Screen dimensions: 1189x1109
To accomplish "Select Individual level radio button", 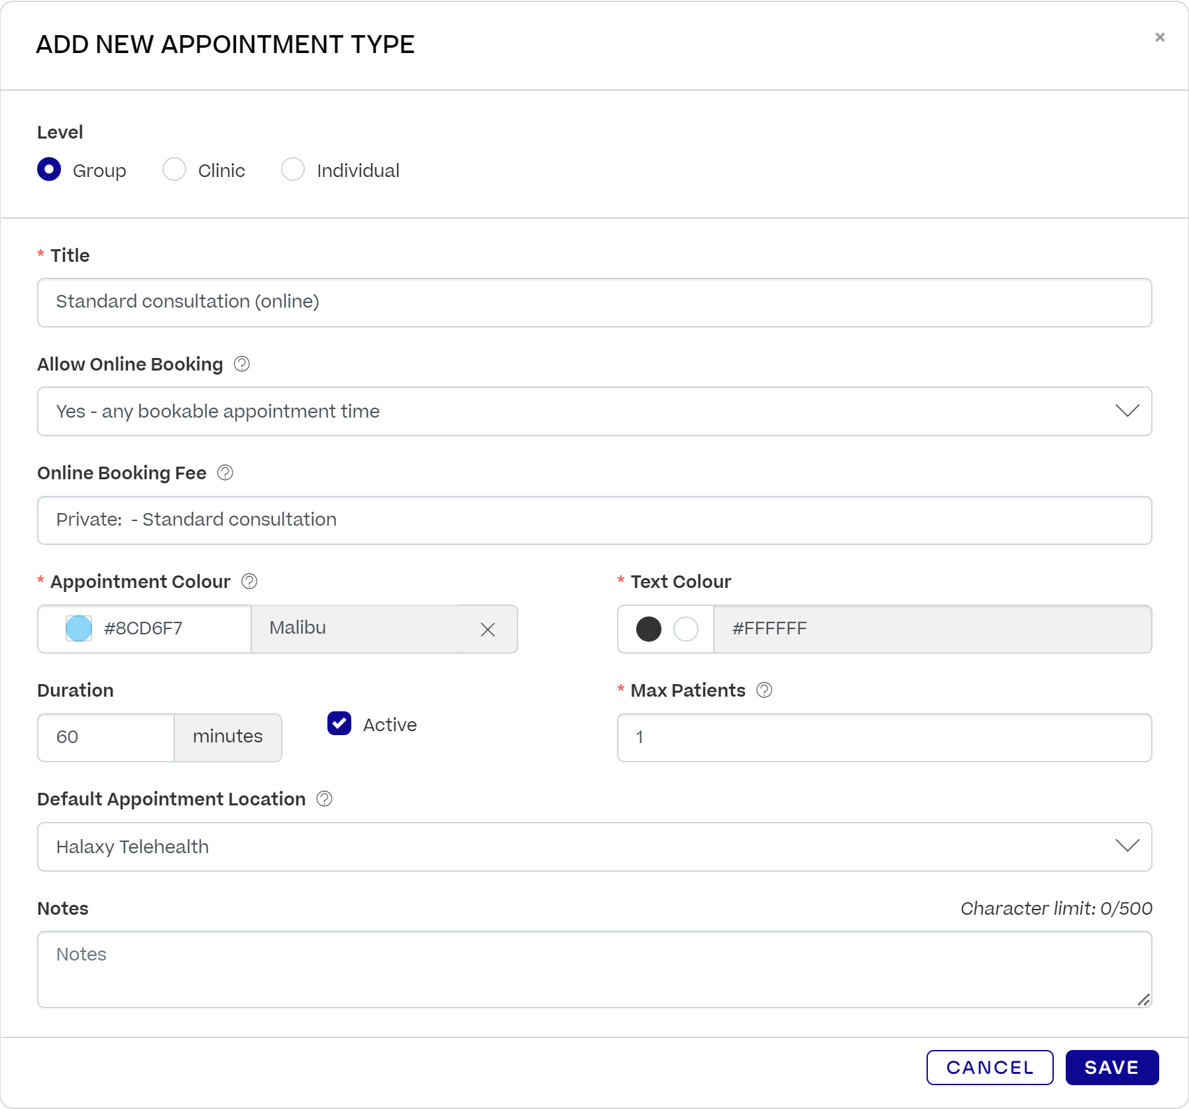I will [x=293, y=170].
